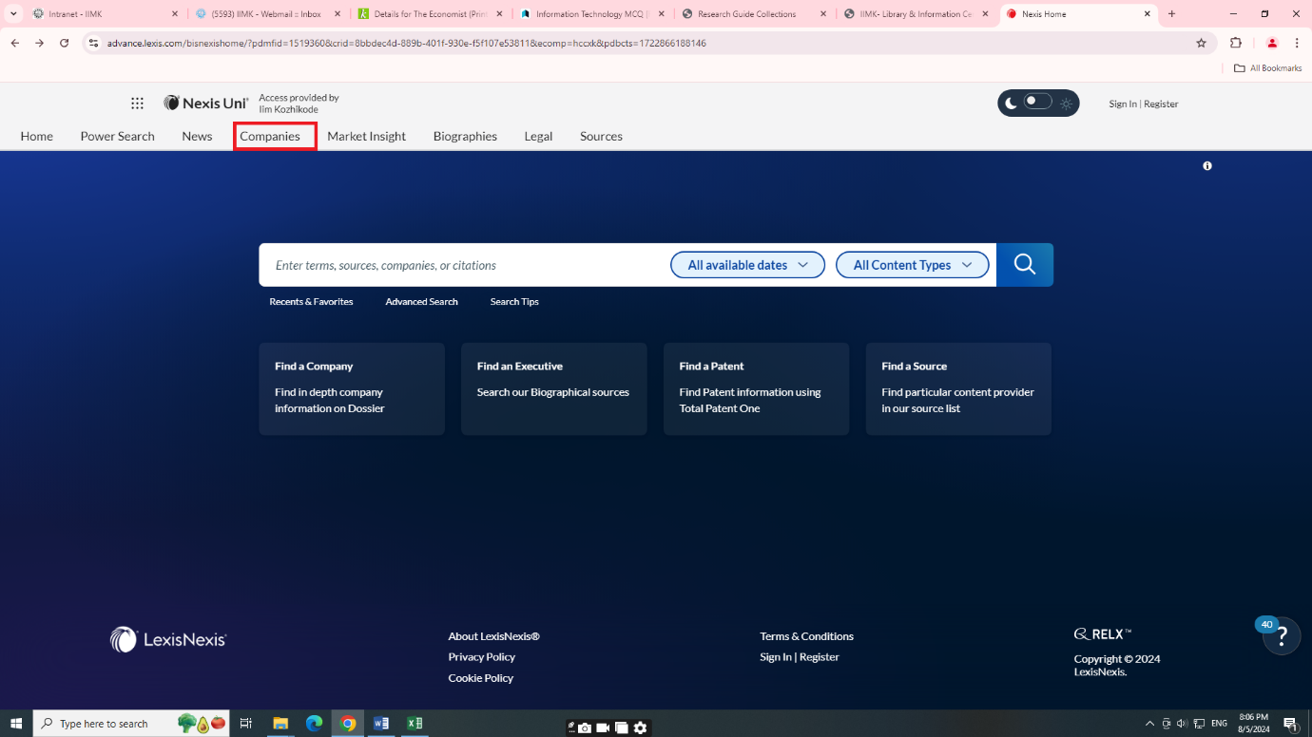Open the tab search chevron in Chrome
The width and height of the screenshot is (1312, 737).
pos(13,14)
